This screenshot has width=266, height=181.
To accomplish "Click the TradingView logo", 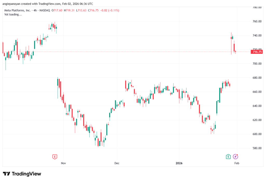I will [x=22, y=174].
